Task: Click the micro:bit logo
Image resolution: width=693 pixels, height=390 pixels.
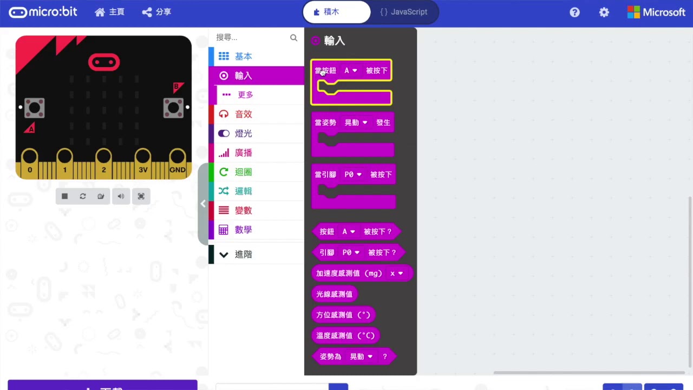Action: [x=43, y=12]
